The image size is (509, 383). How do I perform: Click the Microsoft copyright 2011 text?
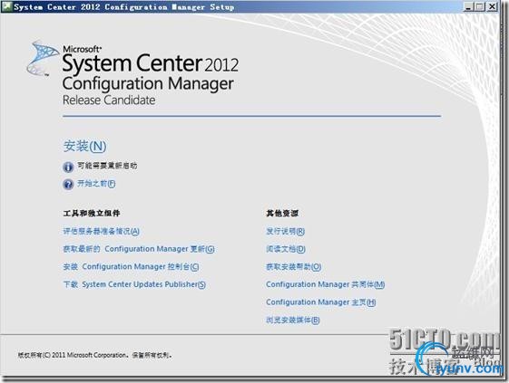point(94,355)
